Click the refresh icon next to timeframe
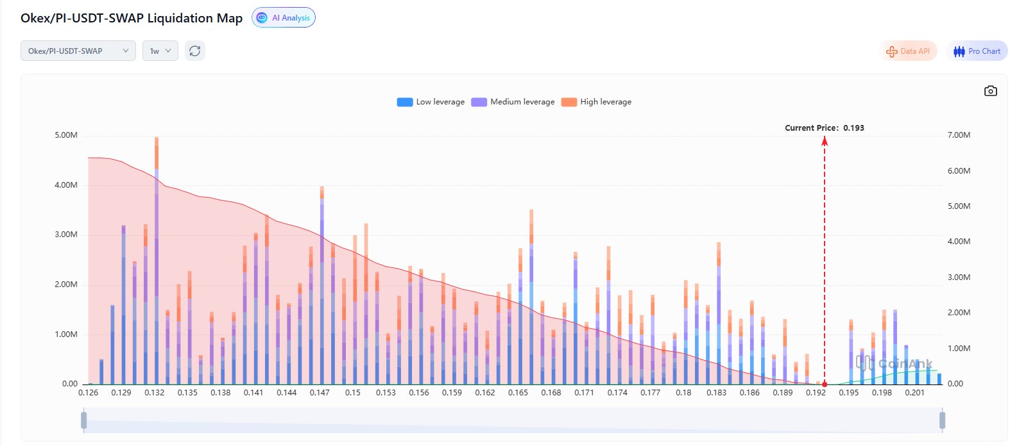1010x446 pixels. [195, 51]
